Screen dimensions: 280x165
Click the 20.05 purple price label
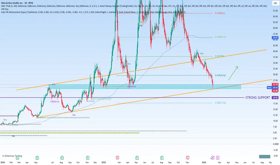[275, 97]
